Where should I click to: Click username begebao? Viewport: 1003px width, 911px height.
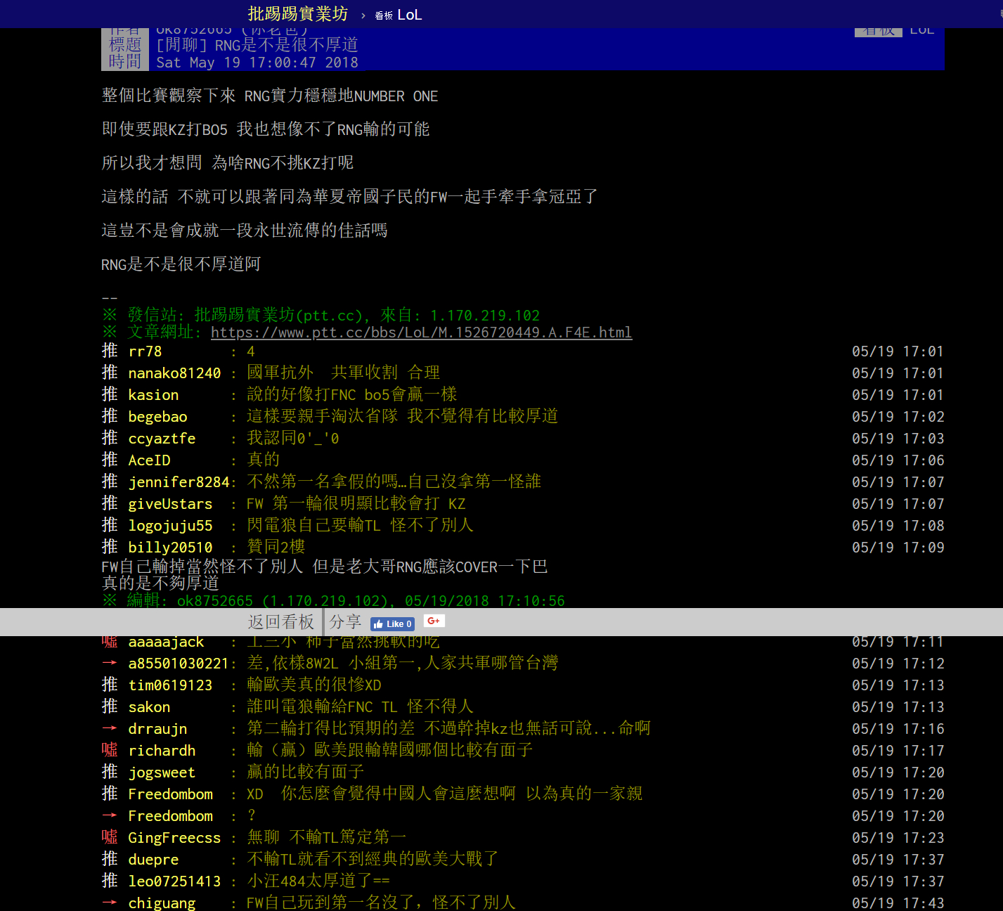tap(157, 417)
